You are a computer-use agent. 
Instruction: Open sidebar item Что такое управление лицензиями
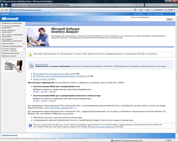11,27
